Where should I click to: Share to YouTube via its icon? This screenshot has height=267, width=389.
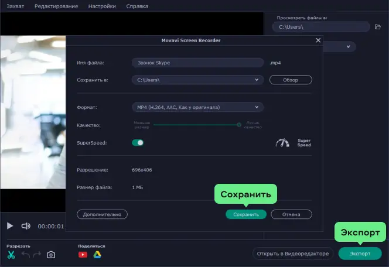pos(83,255)
